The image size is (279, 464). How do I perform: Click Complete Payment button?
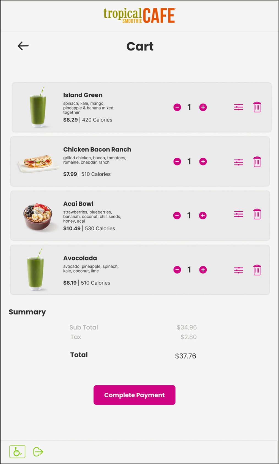(x=135, y=395)
